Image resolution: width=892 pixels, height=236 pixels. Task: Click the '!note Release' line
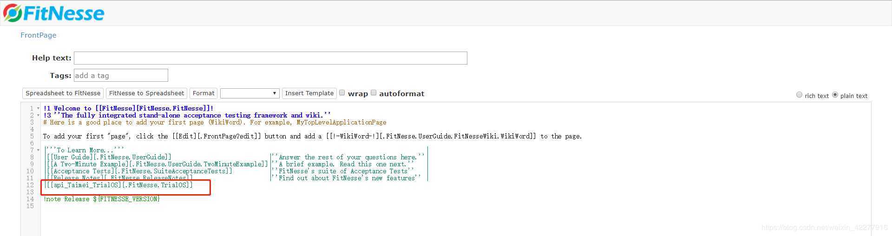click(x=102, y=199)
